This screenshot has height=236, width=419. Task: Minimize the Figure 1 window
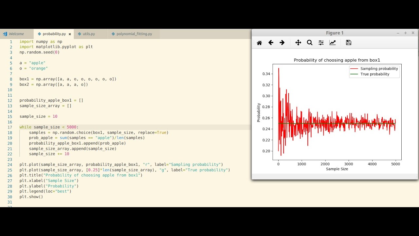[398, 33]
